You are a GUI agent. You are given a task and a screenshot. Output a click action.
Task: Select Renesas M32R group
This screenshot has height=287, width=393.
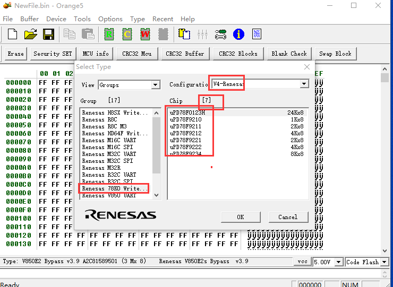click(116, 168)
